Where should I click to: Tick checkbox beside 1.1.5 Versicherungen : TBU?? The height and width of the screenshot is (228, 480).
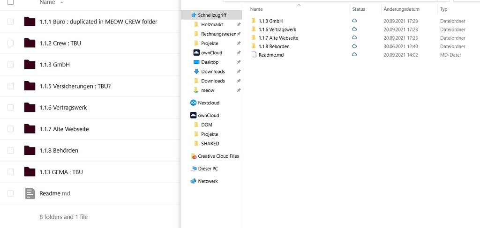(x=11, y=86)
